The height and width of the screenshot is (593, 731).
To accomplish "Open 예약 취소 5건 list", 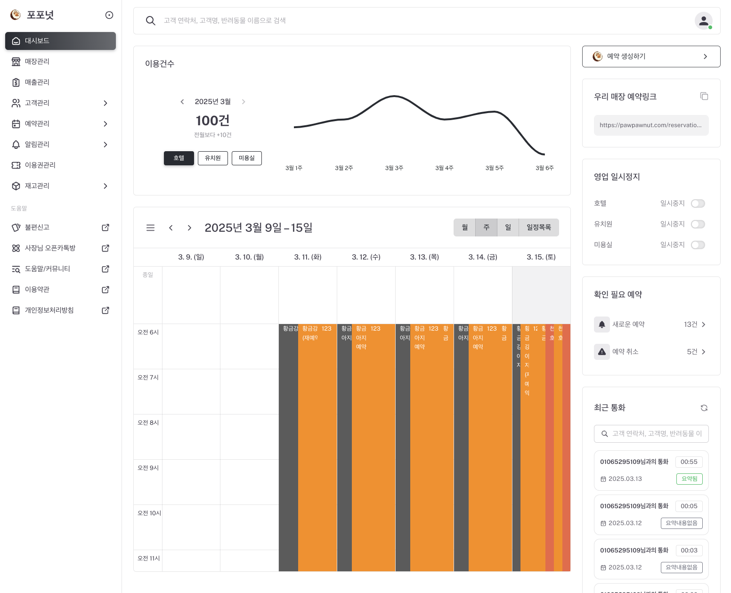I will point(651,352).
